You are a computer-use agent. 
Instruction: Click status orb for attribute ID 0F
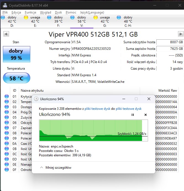click(x=7, y=170)
